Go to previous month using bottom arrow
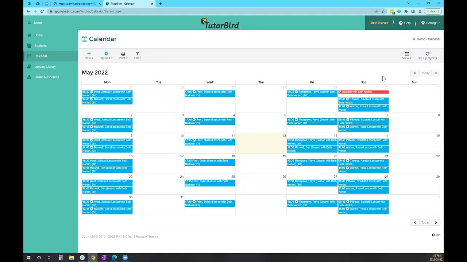This screenshot has width=467, height=262. click(415, 222)
